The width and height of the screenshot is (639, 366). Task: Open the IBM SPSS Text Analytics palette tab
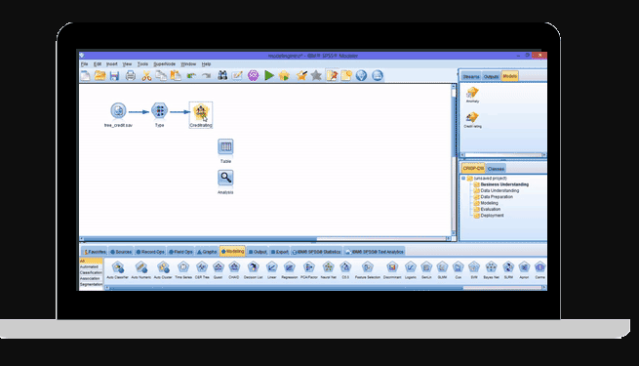click(x=374, y=252)
